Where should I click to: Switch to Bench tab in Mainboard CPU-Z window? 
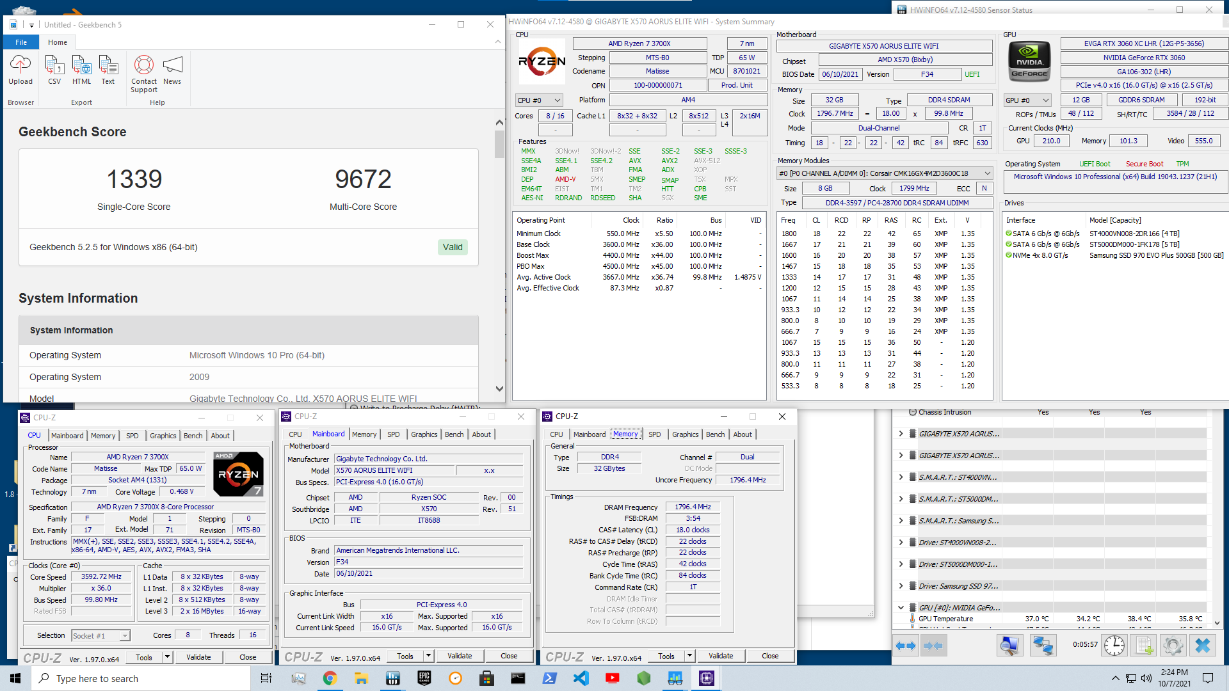pyautogui.click(x=454, y=434)
